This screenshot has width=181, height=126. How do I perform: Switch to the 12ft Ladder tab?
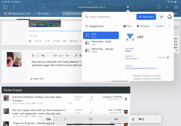pyautogui.click(x=47, y=14)
